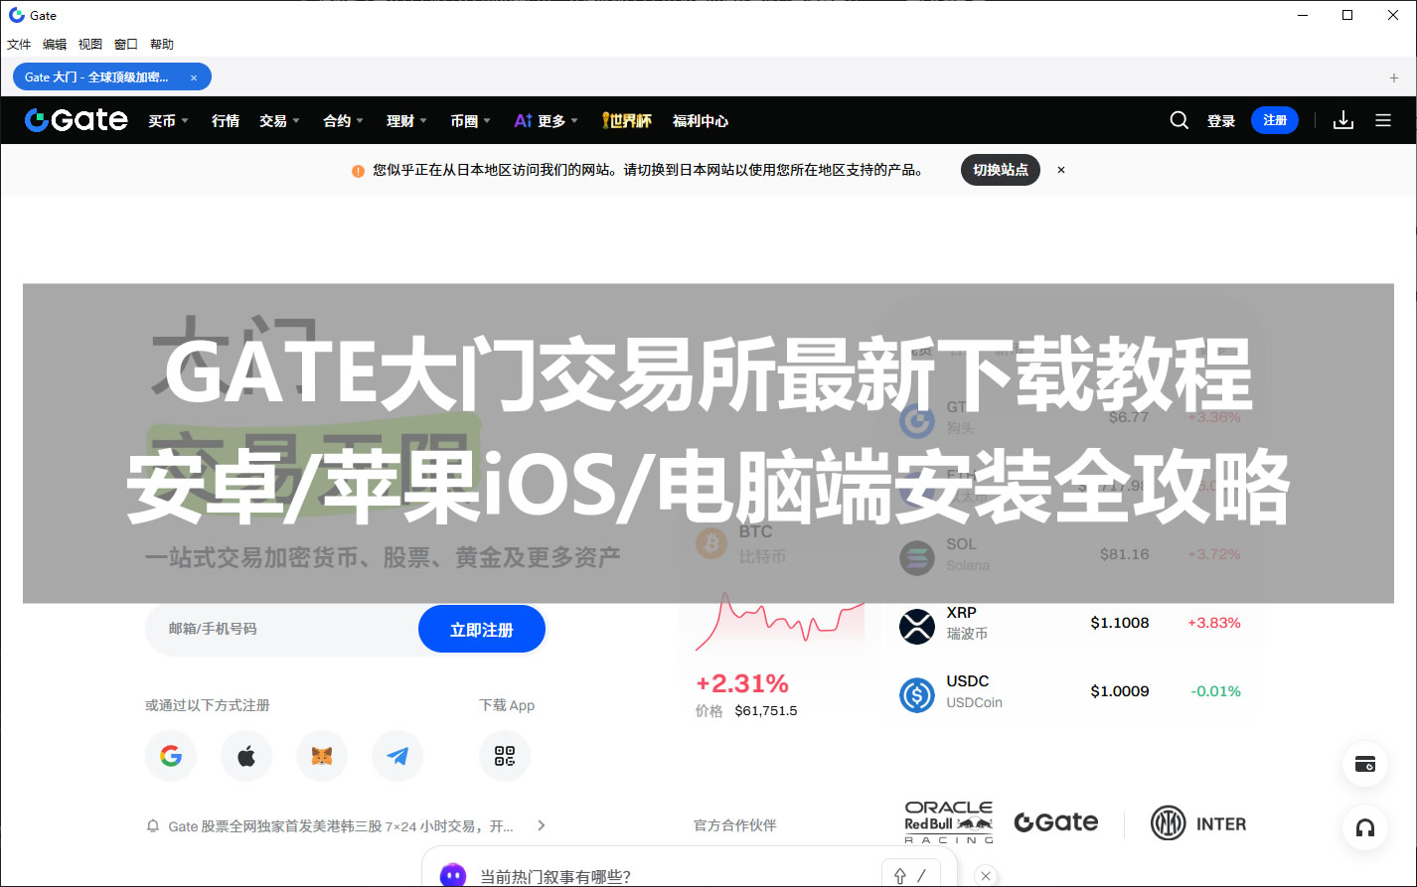The height and width of the screenshot is (887, 1417).
Task: Read the Gate 股票 announcement link
Action: click(341, 825)
